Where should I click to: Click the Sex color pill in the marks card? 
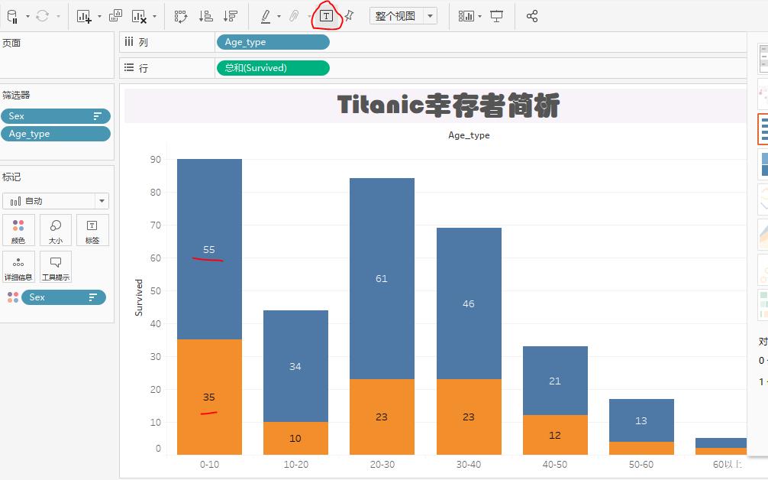pos(63,297)
